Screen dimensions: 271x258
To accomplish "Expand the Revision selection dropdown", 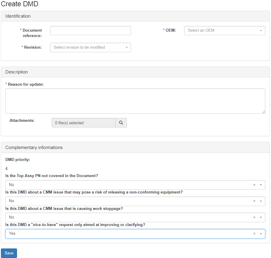I will (90, 47).
